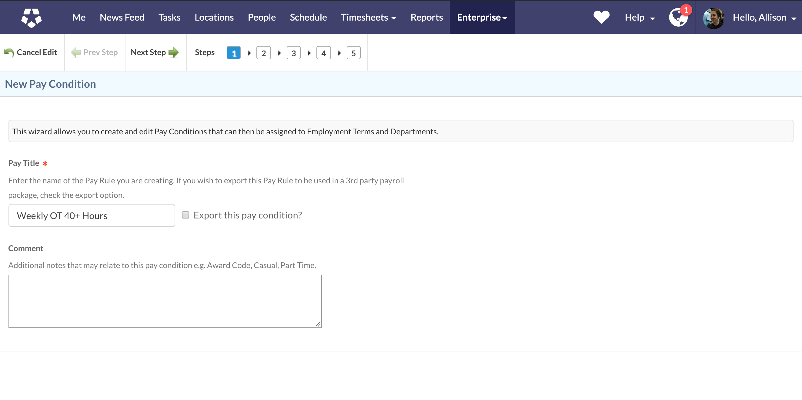Screen dimensions: 802x400
Task: Open the Enterprise dropdown menu
Action: coord(482,18)
